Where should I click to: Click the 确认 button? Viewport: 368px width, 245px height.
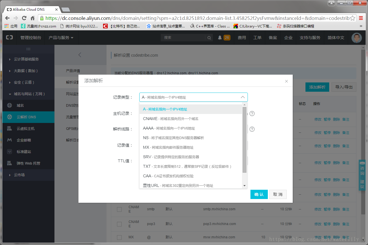click(x=259, y=194)
